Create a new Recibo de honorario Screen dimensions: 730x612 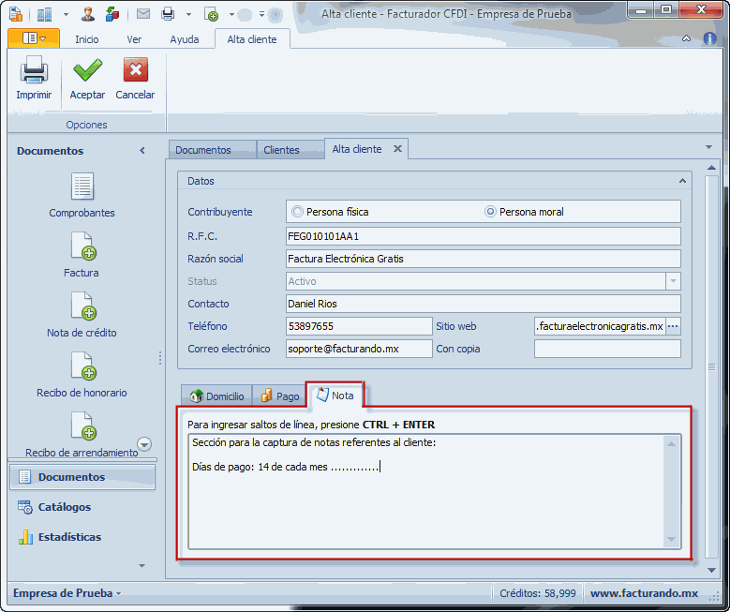(82, 366)
